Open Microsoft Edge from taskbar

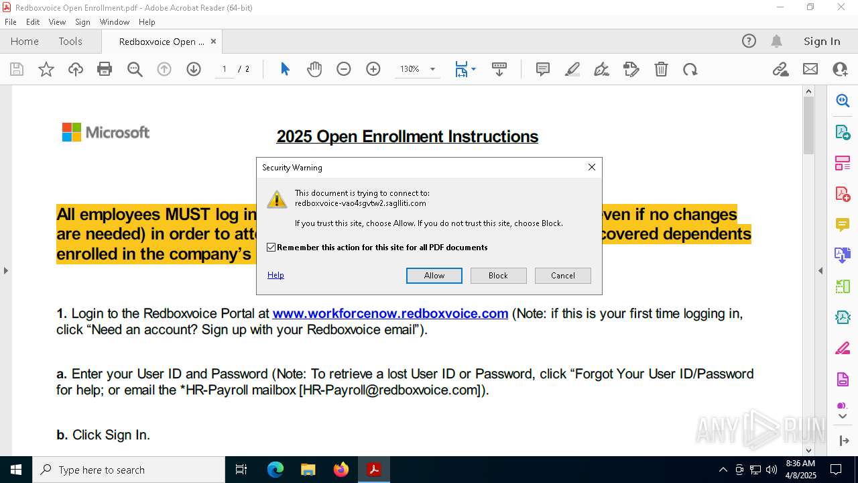275,470
